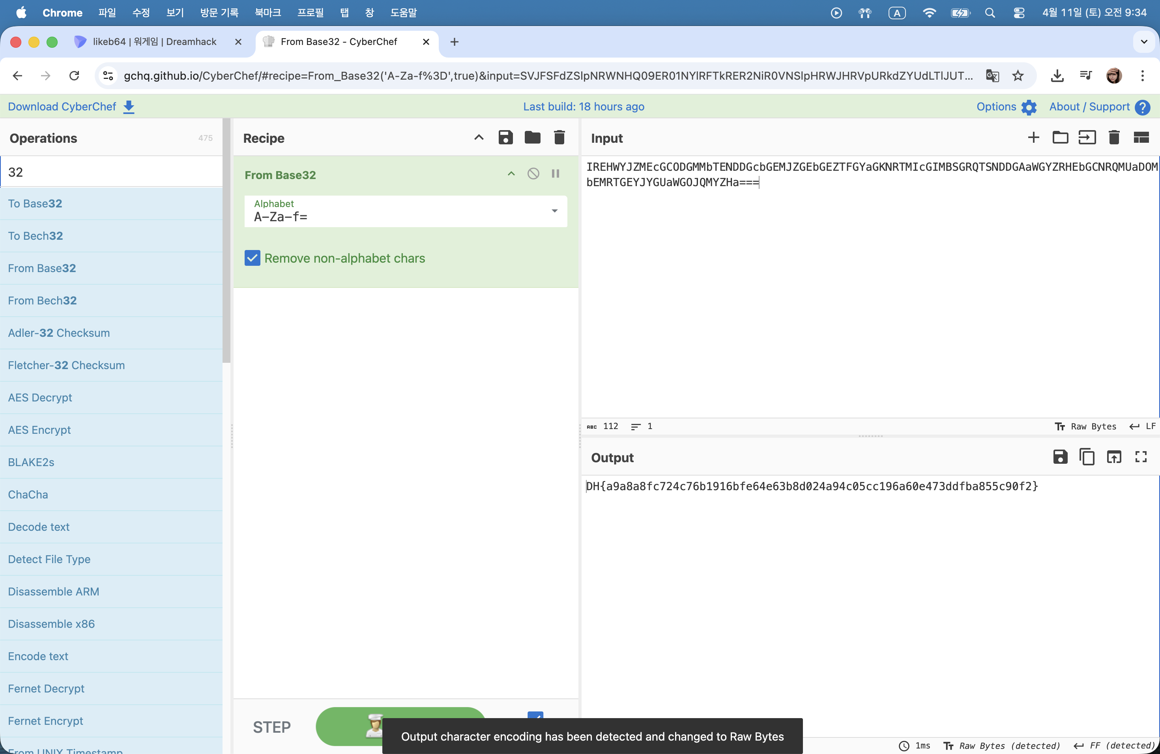The height and width of the screenshot is (754, 1160).
Task: Open the 보기 menu in menu bar
Action: coord(174,13)
